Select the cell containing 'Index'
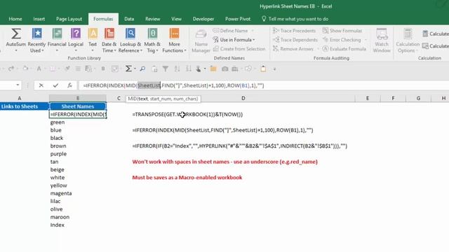Image resolution: width=449 pixels, height=252 pixels. (78, 225)
